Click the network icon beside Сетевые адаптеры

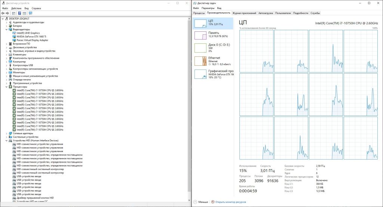click(x=10, y=133)
